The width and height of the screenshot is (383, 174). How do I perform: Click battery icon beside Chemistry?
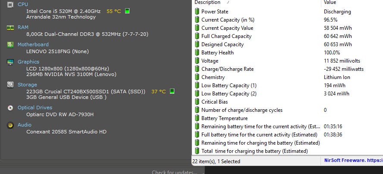point(197,77)
